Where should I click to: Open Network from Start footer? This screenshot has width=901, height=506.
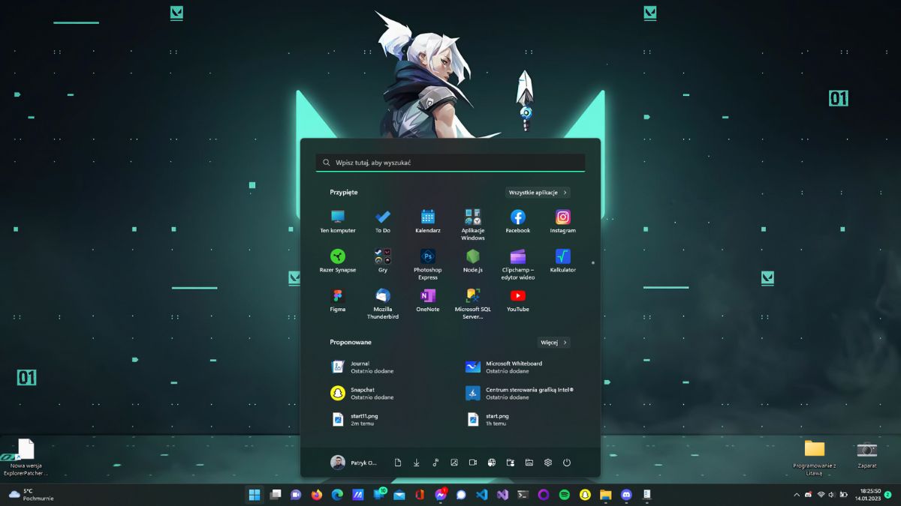click(x=492, y=463)
